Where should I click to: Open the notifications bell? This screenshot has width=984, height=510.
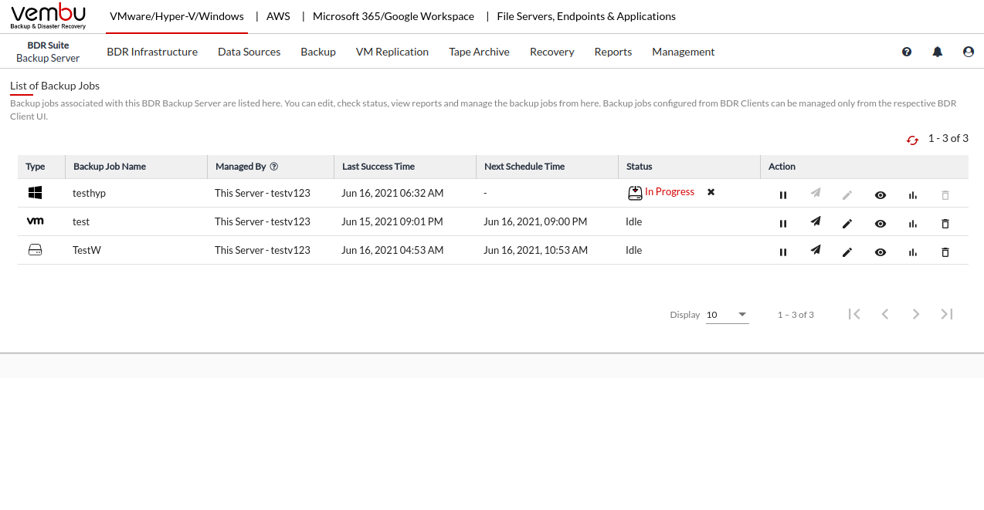(x=937, y=52)
